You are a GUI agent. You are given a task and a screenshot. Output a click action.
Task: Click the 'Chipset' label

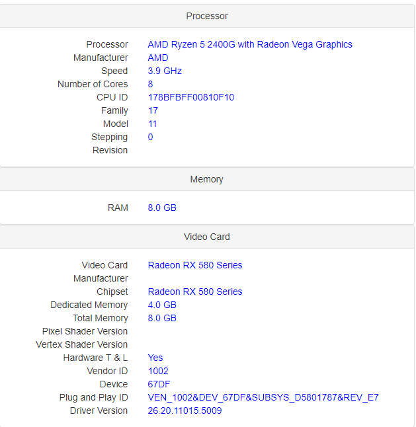[x=112, y=291]
